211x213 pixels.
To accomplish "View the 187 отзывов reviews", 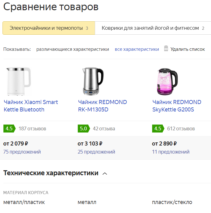I will [x=32, y=129].
